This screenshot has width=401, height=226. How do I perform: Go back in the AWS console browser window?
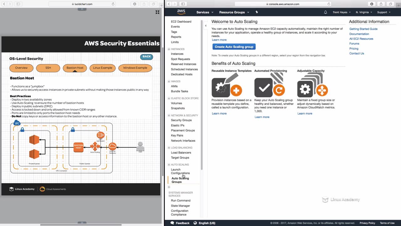(x=169, y=4)
